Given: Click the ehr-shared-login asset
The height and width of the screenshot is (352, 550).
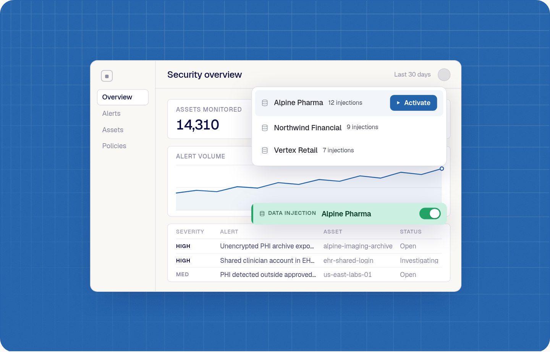Looking at the screenshot, I should point(348,261).
